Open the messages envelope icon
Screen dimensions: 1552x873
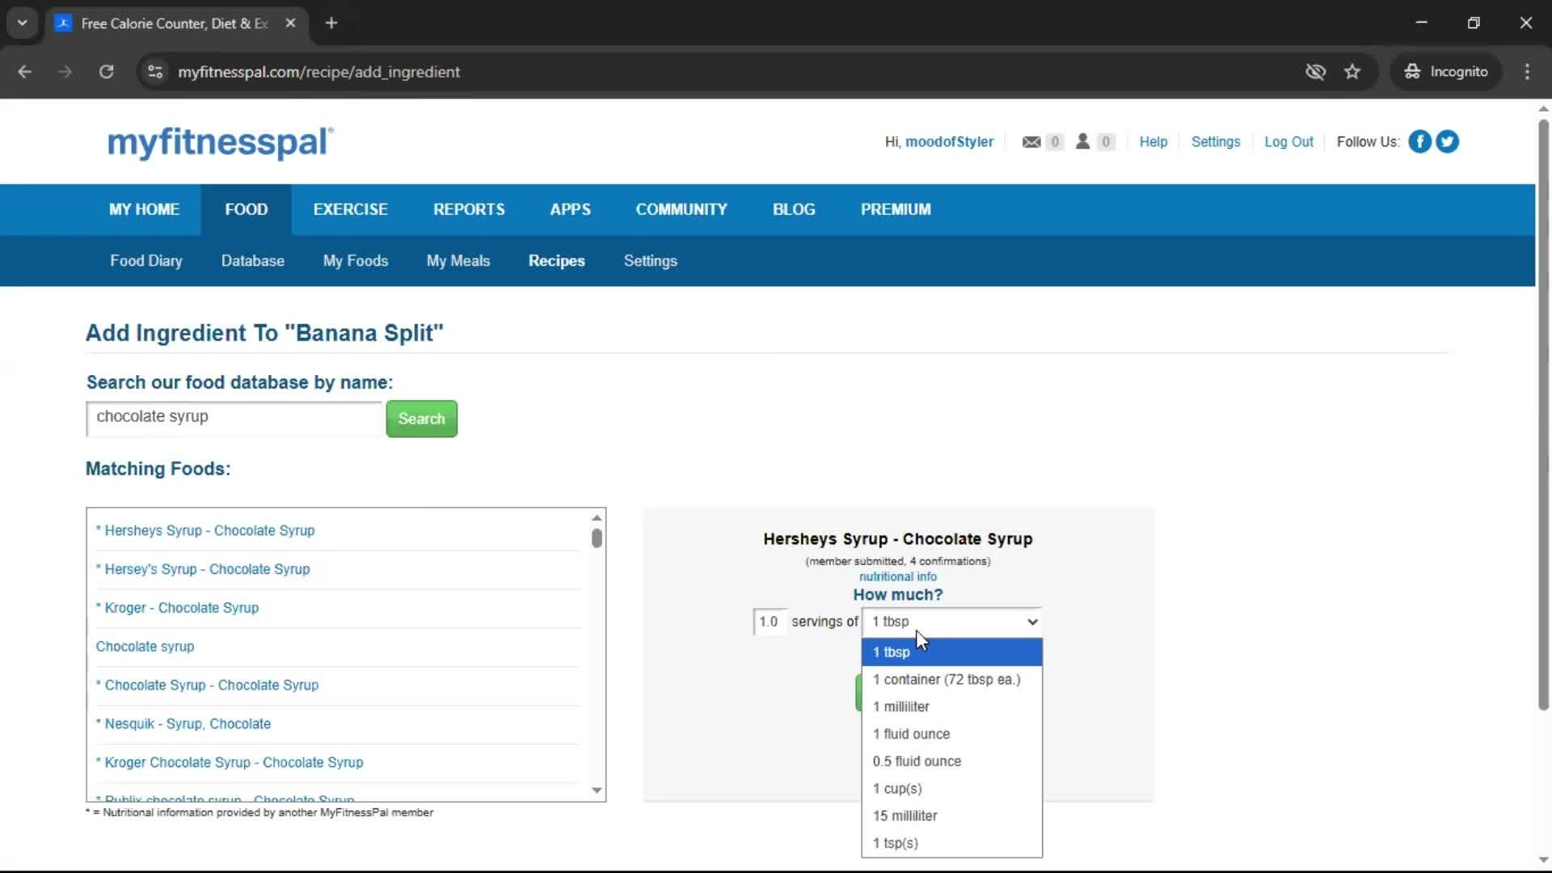[x=1031, y=142]
